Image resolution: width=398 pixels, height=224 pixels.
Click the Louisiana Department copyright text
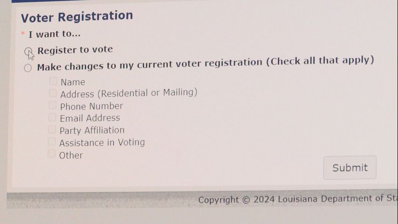click(297, 199)
